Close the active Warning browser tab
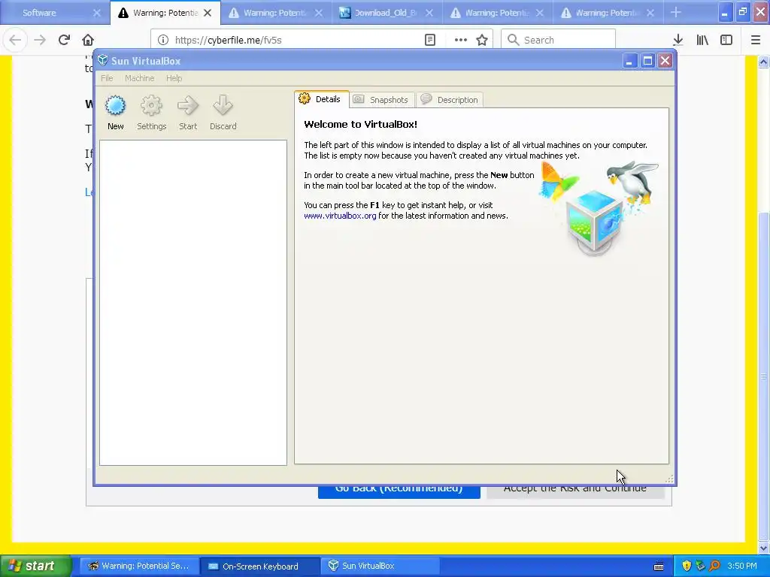Image resolution: width=770 pixels, height=577 pixels. coord(208,13)
